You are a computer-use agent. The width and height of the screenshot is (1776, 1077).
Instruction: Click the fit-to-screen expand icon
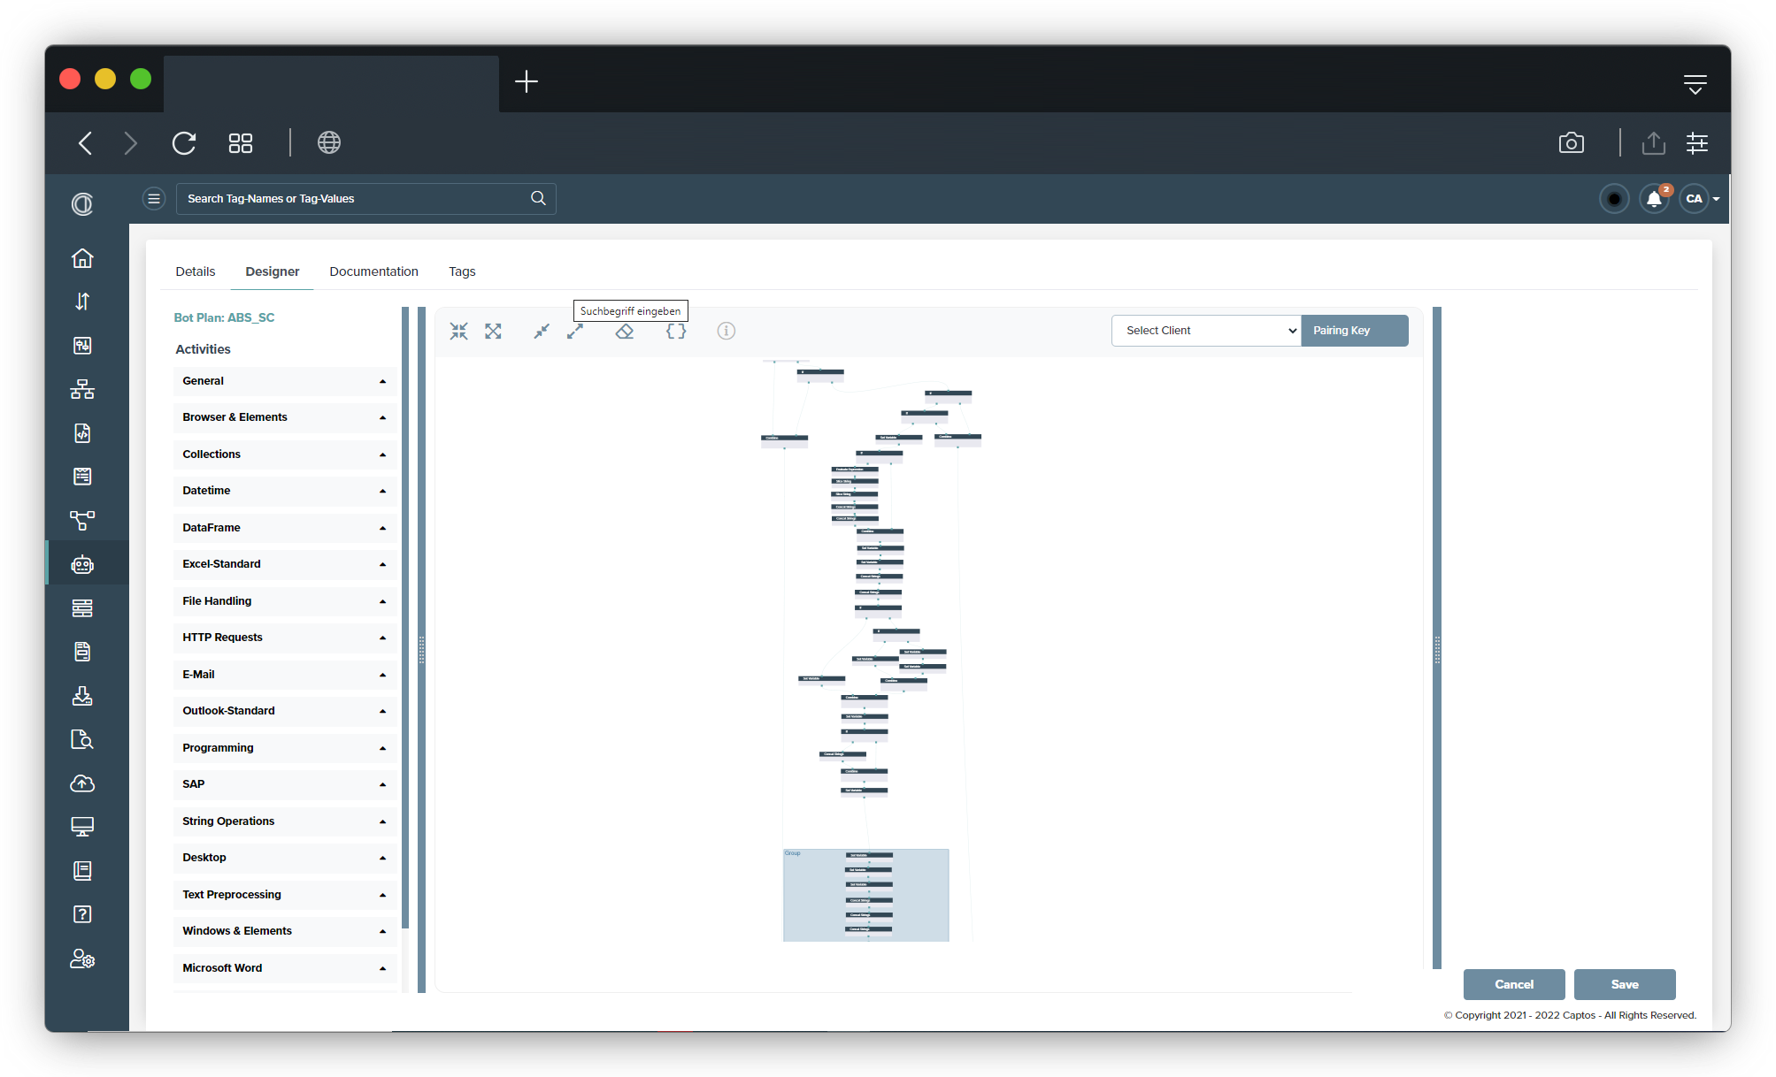tap(494, 331)
